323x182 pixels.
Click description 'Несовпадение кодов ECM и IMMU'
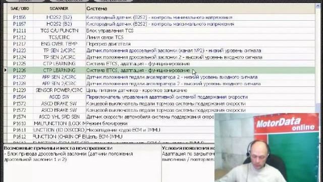123,130
